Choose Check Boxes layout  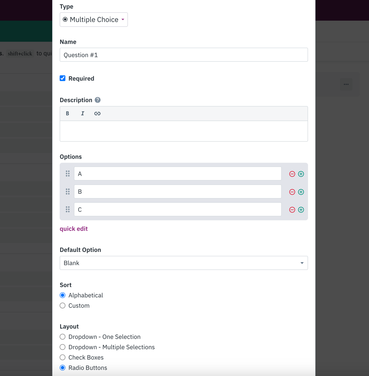pos(62,357)
